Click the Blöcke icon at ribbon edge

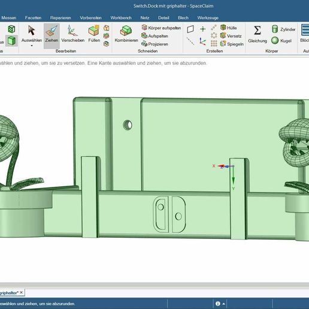tap(305, 34)
